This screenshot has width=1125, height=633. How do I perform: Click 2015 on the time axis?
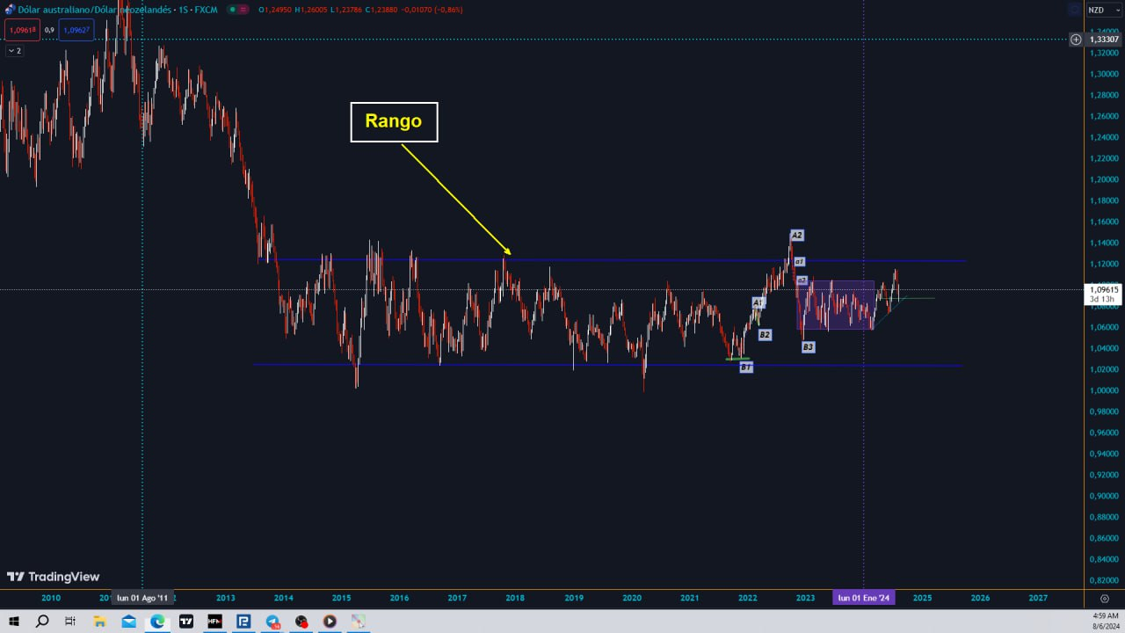(x=341, y=598)
